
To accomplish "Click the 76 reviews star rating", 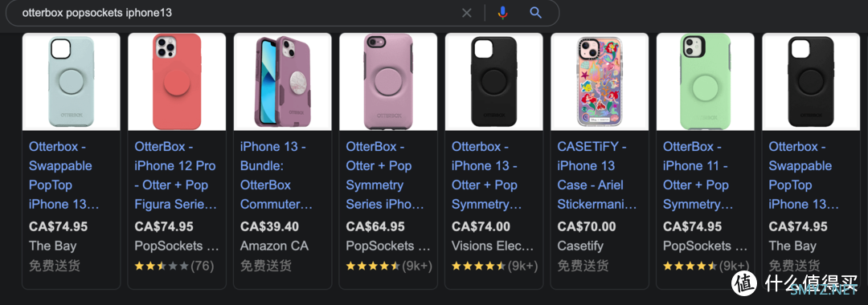I will [x=174, y=266].
